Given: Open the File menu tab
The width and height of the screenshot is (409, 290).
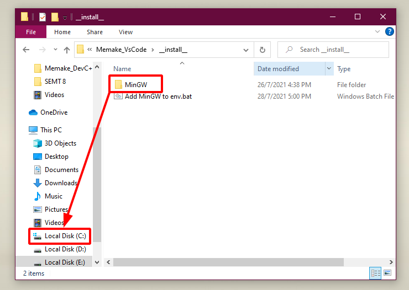Looking at the screenshot, I should (x=31, y=32).
